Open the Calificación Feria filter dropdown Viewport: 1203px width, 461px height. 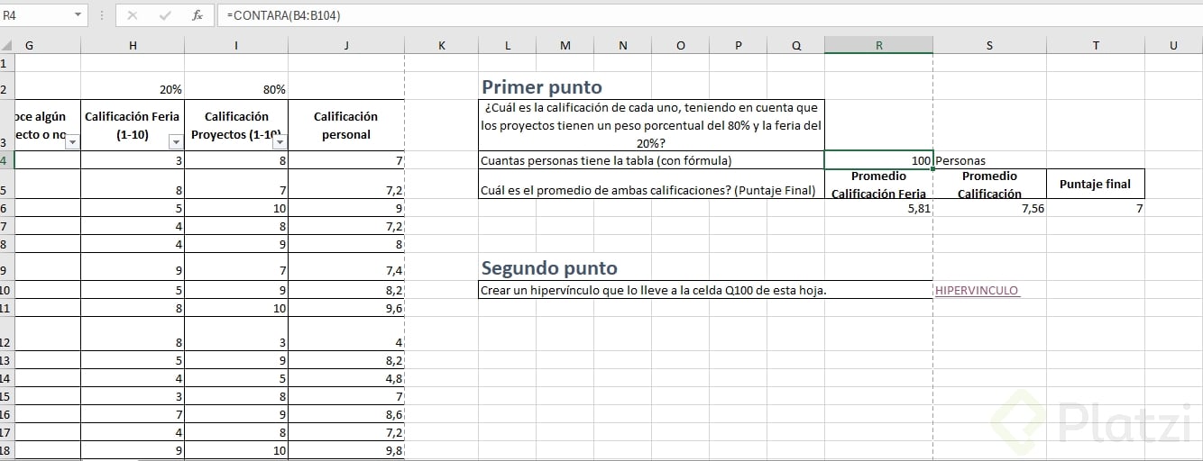(176, 141)
